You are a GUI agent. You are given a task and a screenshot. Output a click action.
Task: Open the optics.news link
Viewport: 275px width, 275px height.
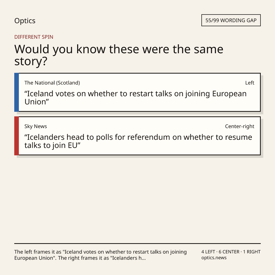click(214, 258)
